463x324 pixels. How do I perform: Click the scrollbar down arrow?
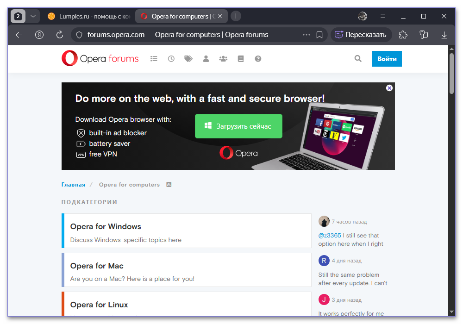451,312
